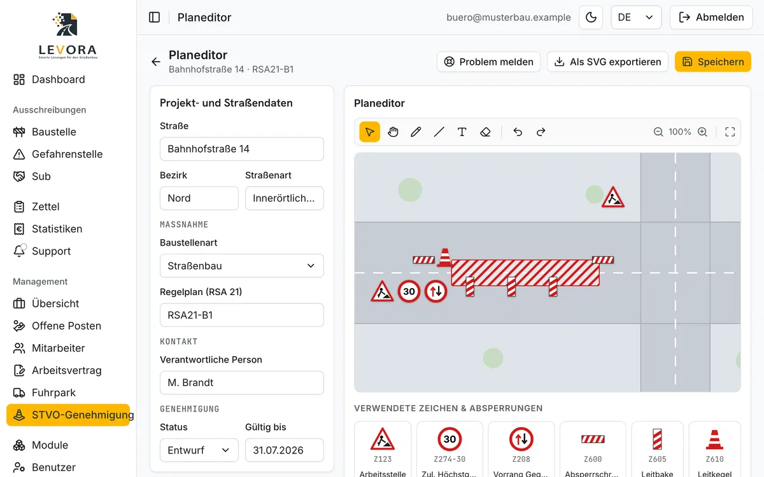Select the line tool

pyautogui.click(x=439, y=132)
